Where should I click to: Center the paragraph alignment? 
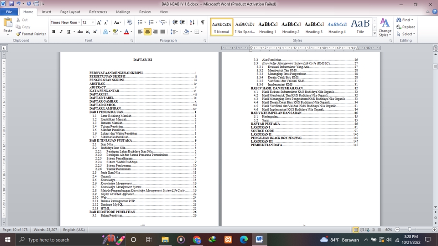[147, 32]
